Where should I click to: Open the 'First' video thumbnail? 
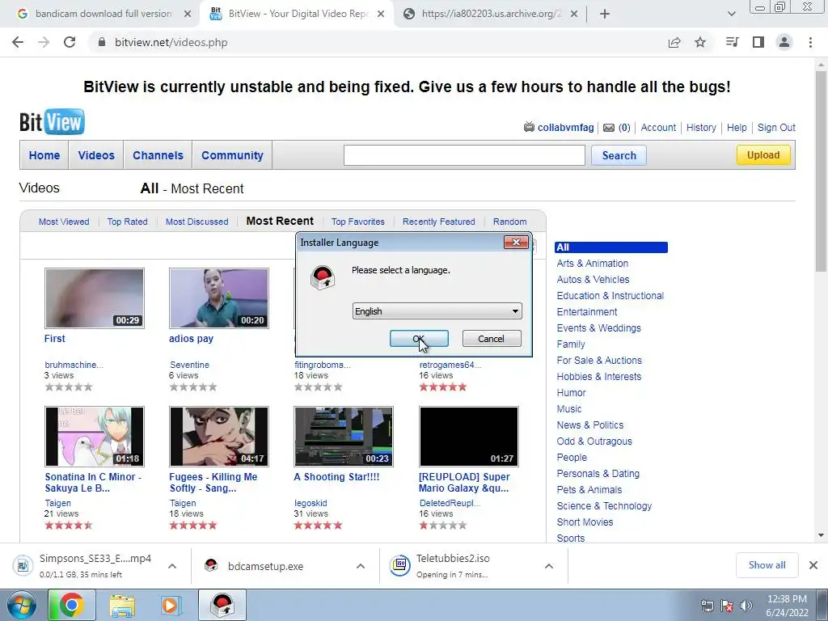95,298
